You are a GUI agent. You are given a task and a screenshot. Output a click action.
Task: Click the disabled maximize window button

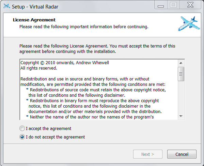[173, 5]
